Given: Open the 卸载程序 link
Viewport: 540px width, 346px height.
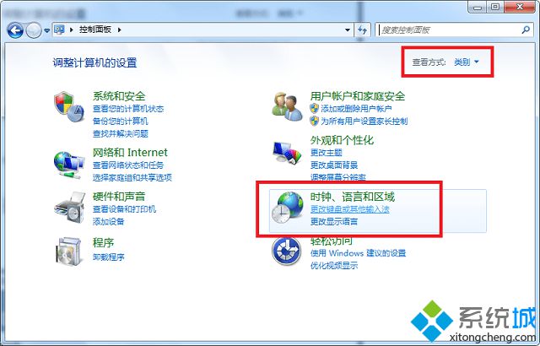Looking at the screenshot, I should click(109, 257).
